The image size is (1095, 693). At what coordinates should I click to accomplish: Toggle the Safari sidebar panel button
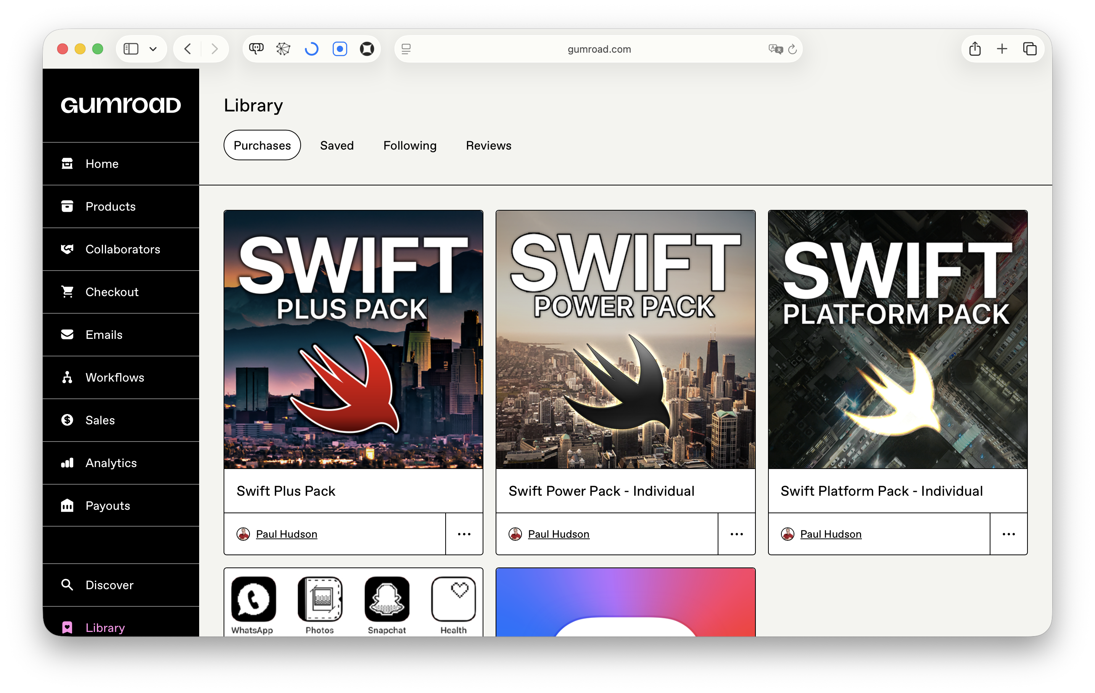tap(131, 49)
